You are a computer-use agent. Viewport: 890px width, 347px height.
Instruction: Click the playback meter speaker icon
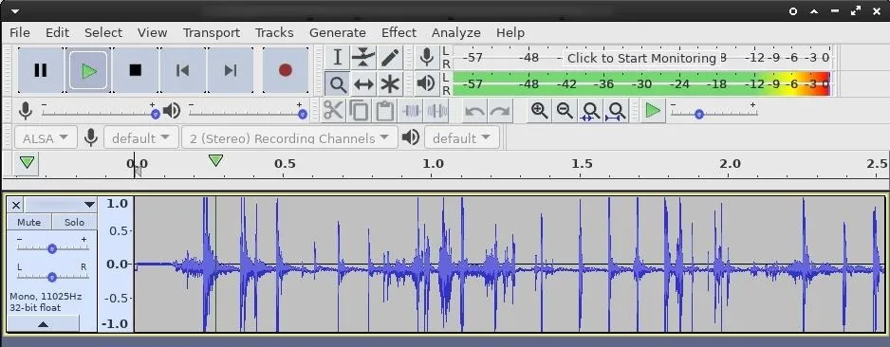[426, 84]
